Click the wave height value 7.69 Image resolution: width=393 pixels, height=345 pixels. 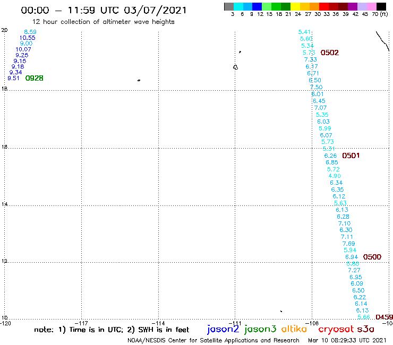[348, 244]
